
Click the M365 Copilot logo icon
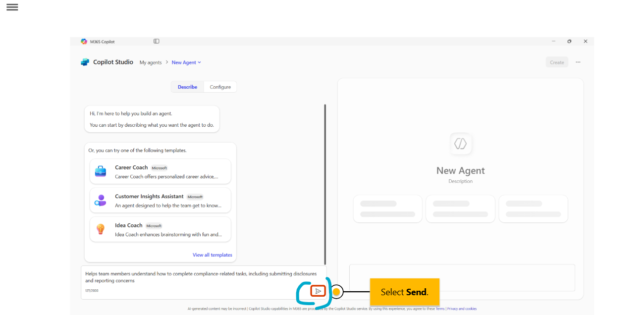pos(84,42)
